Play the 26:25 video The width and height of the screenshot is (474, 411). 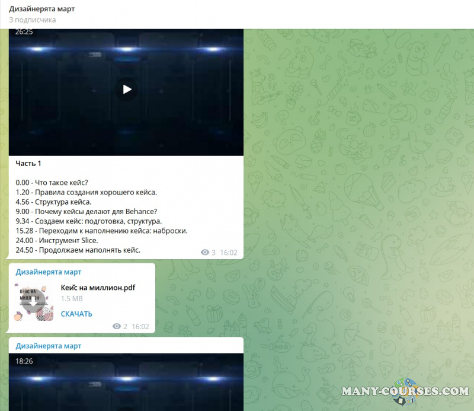tap(126, 90)
